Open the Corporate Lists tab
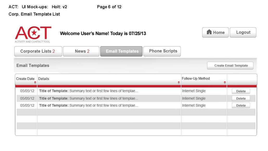Image resolution: width=268 pixels, height=151 pixels. 38,51
